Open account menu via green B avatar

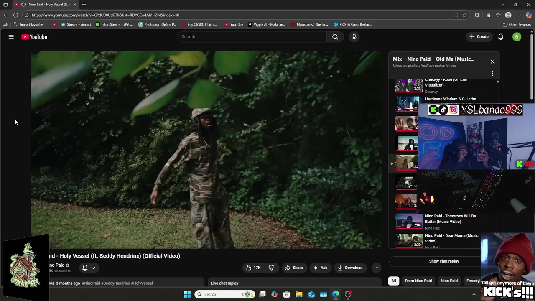[x=517, y=37]
